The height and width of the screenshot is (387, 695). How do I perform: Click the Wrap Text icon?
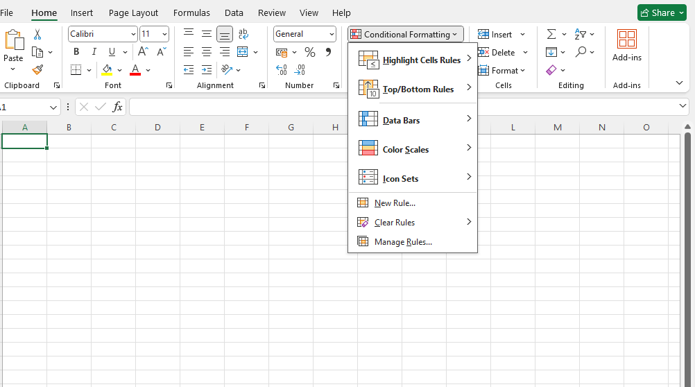tap(243, 34)
